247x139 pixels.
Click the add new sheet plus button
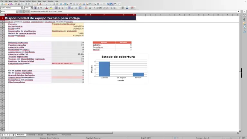(x=14, y=135)
